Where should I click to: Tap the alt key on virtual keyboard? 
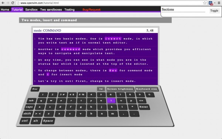tap(36, 121)
